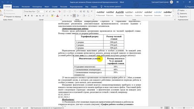Toggle bold formatting (Ж)
The height and width of the screenshot is (109, 194).
coord(25,16)
